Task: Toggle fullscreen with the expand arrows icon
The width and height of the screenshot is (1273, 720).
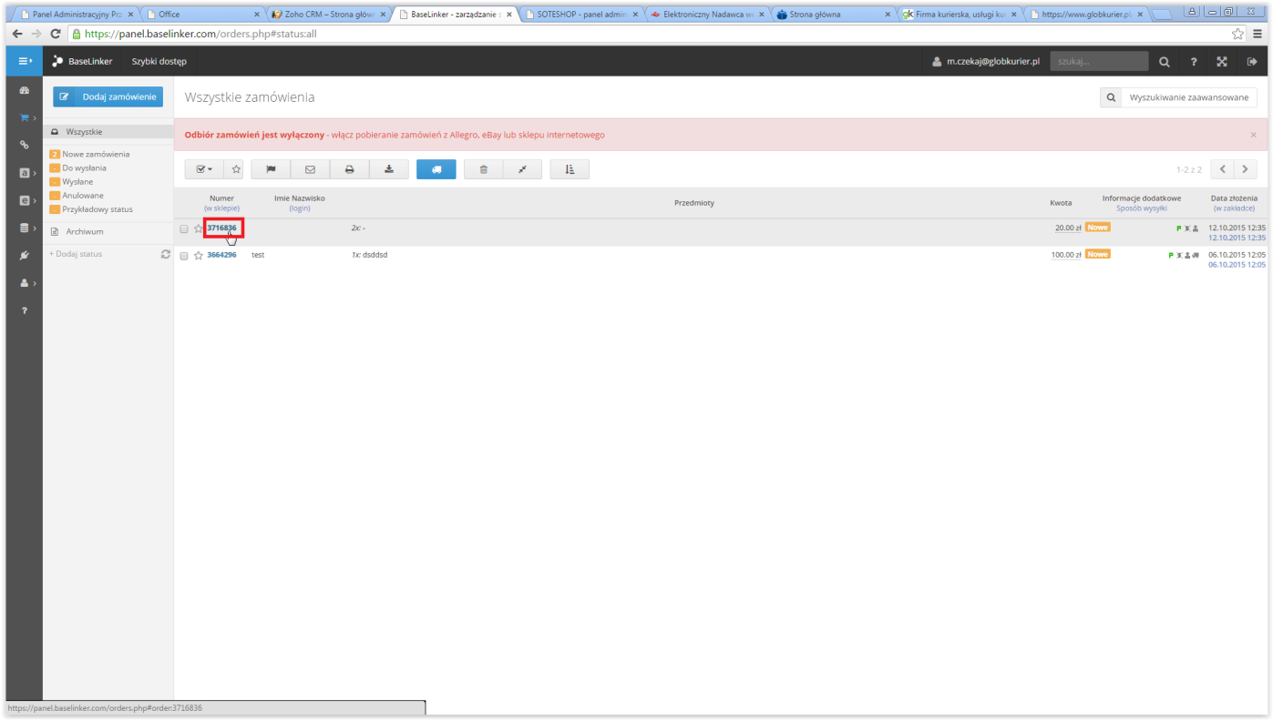Action: [x=1222, y=62]
